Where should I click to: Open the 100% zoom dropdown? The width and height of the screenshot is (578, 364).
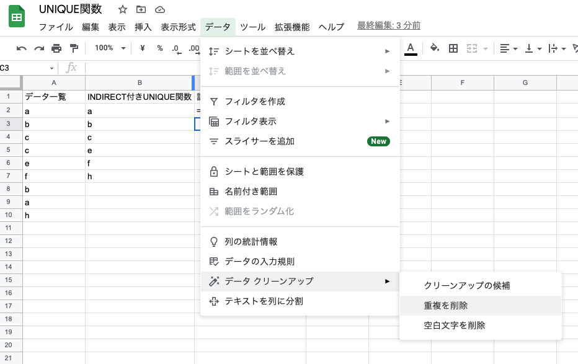point(110,48)
